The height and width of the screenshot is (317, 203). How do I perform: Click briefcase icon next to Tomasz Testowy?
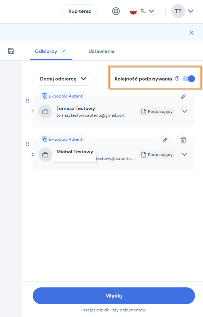[45, 111]
